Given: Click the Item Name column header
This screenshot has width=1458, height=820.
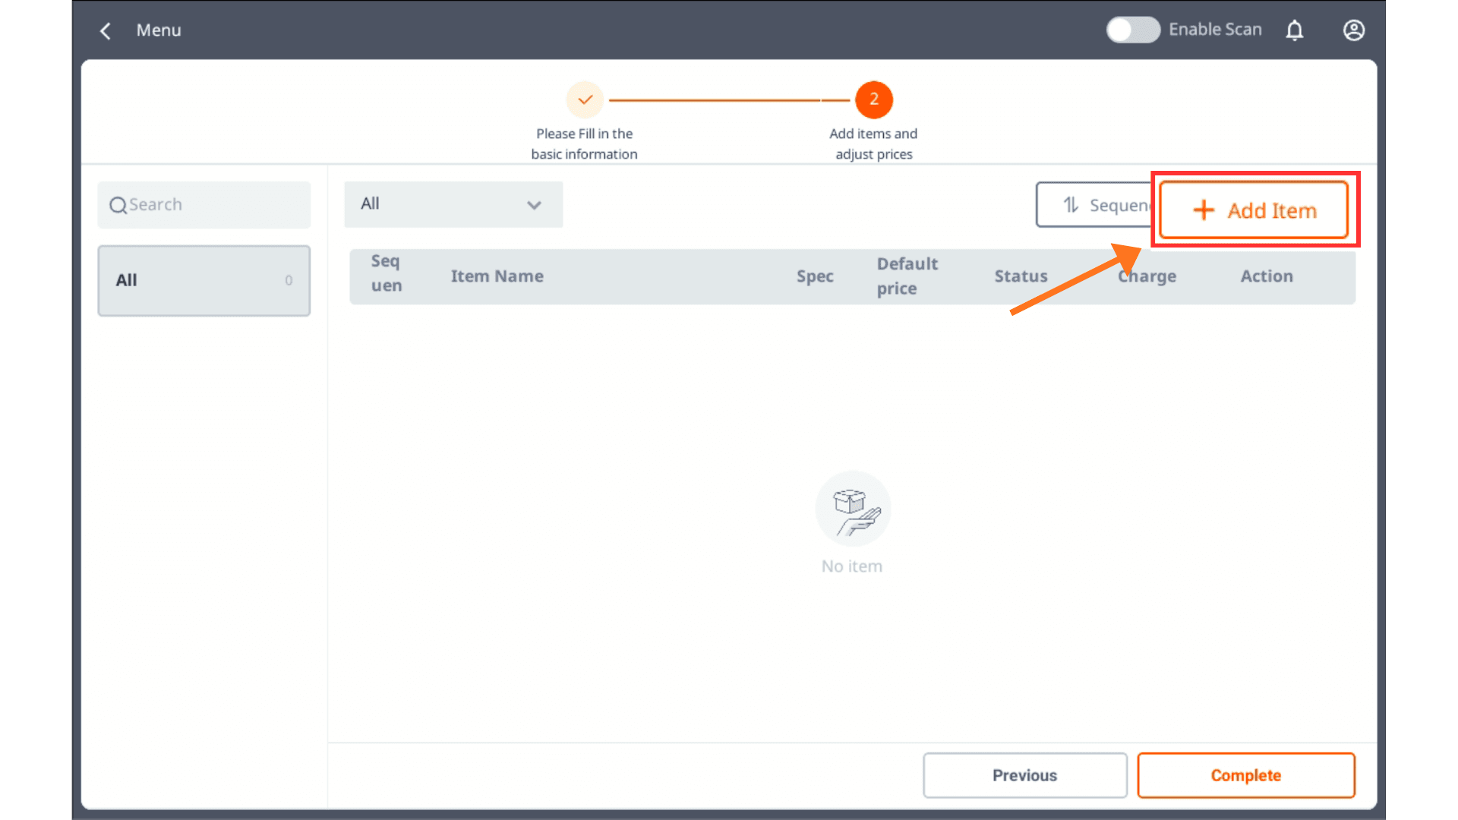Looking at the screenshot, I should (497, 276).
